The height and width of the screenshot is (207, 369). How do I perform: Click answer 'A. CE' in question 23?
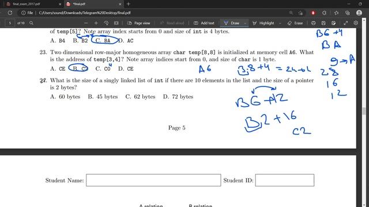pos(58,69)
